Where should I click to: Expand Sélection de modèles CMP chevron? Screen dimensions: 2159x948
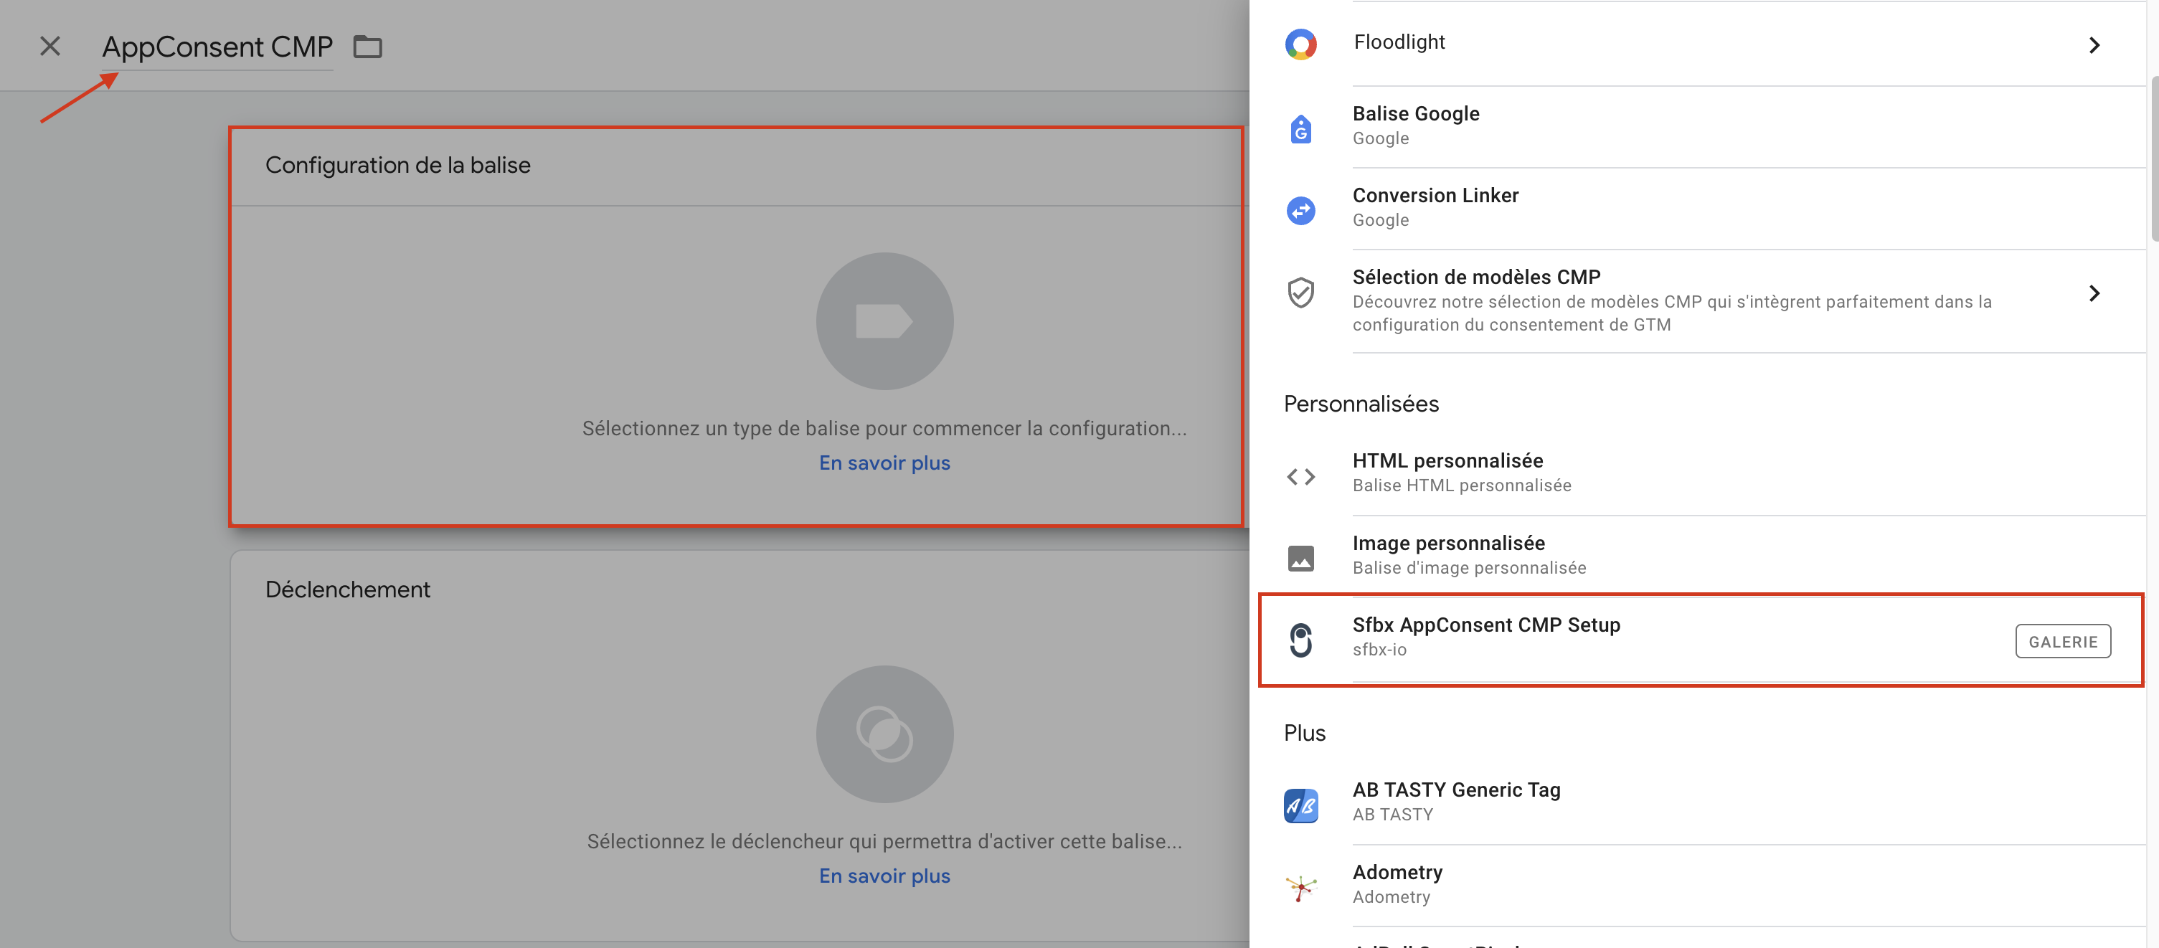click(x=2094, y=293)
